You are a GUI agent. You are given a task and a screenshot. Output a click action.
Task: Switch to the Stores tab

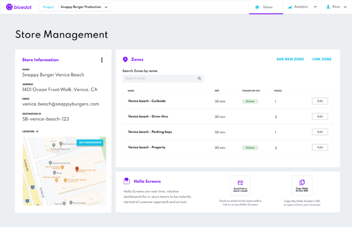coord(266,7)
